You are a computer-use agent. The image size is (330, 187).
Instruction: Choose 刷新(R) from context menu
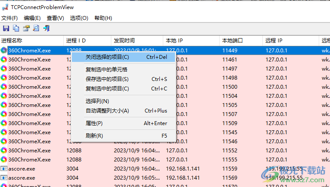(123, 135)
